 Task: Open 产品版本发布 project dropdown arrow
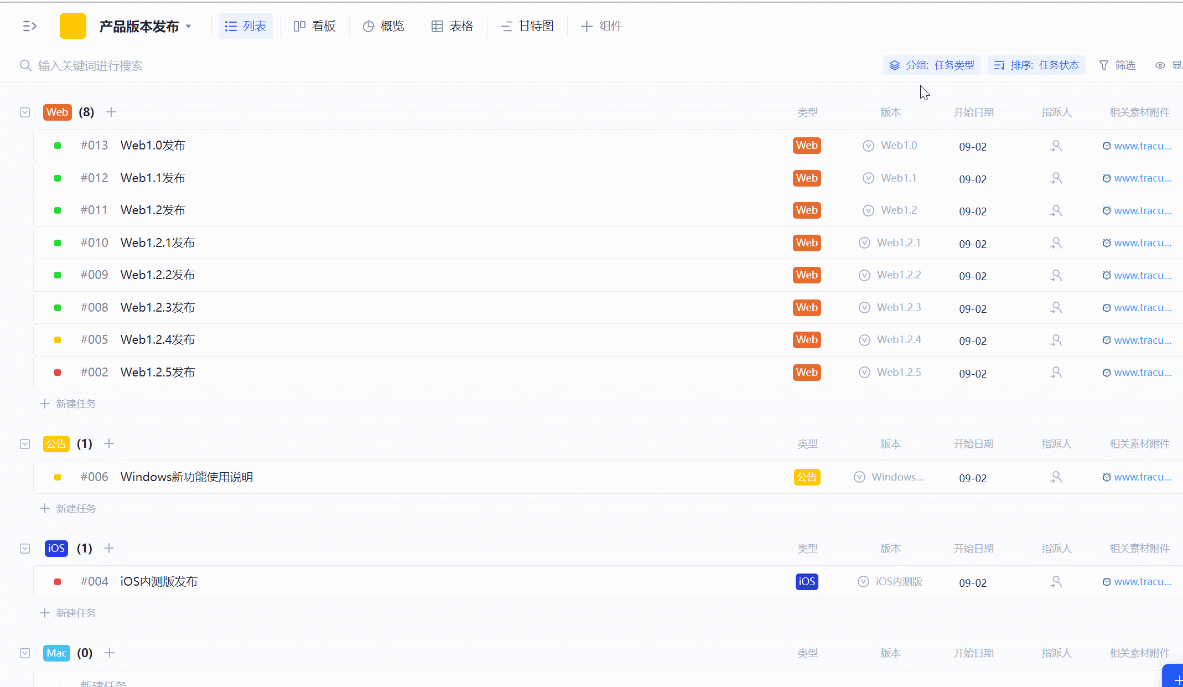(189, 26)
